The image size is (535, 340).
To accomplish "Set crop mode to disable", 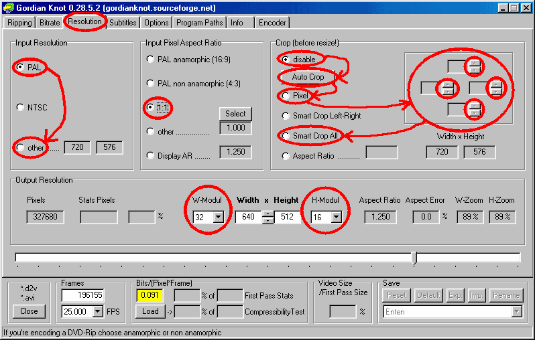I will [x=299, y=60].
